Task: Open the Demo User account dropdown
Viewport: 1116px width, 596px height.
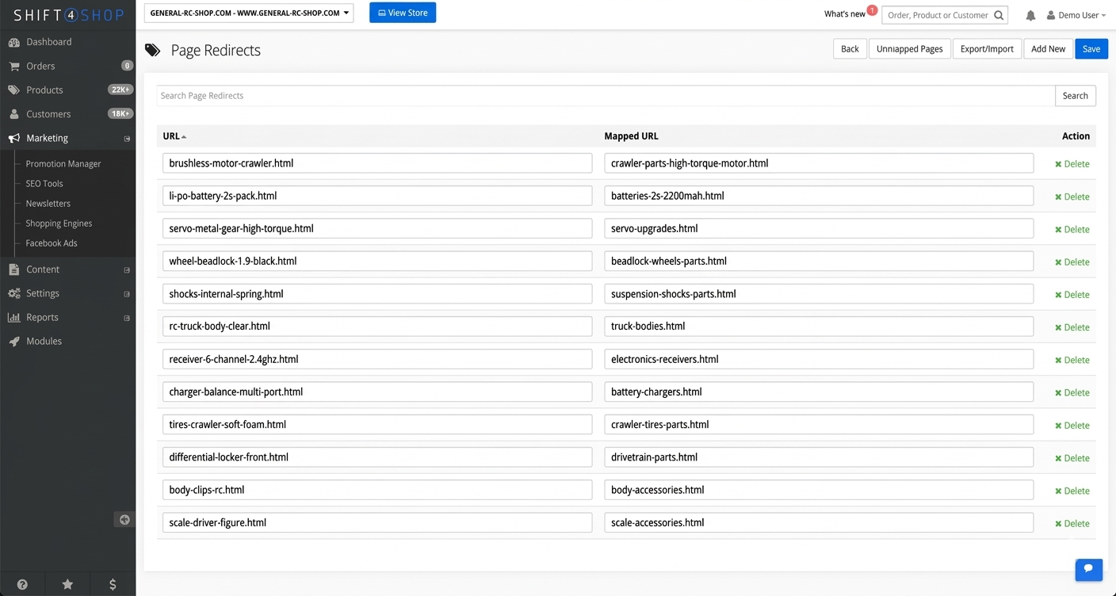Action: pos(1076,14)
